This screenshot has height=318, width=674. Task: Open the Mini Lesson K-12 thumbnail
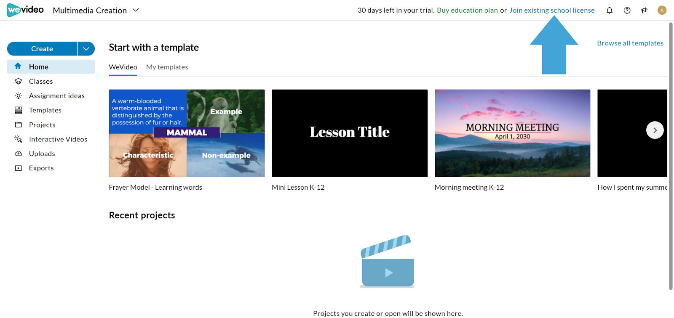pos(350,133)
